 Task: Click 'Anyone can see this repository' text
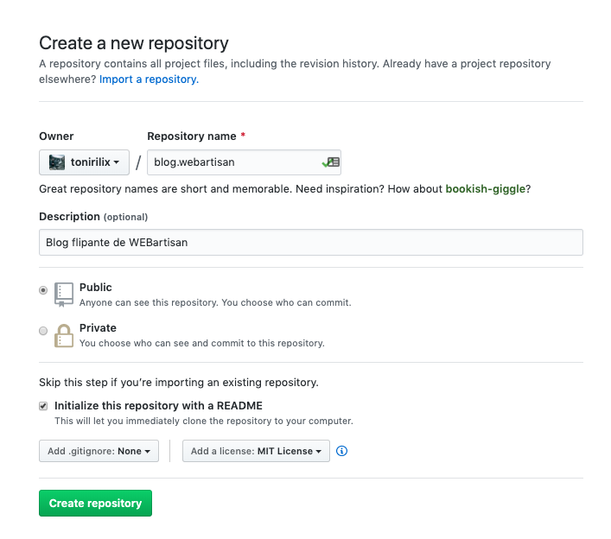pos(215,302)
